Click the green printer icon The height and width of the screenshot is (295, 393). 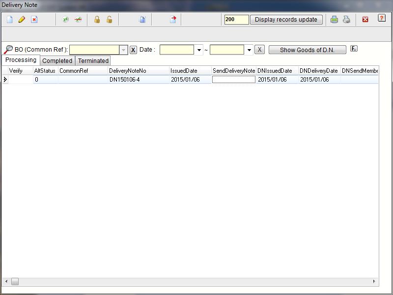point(334,19)
